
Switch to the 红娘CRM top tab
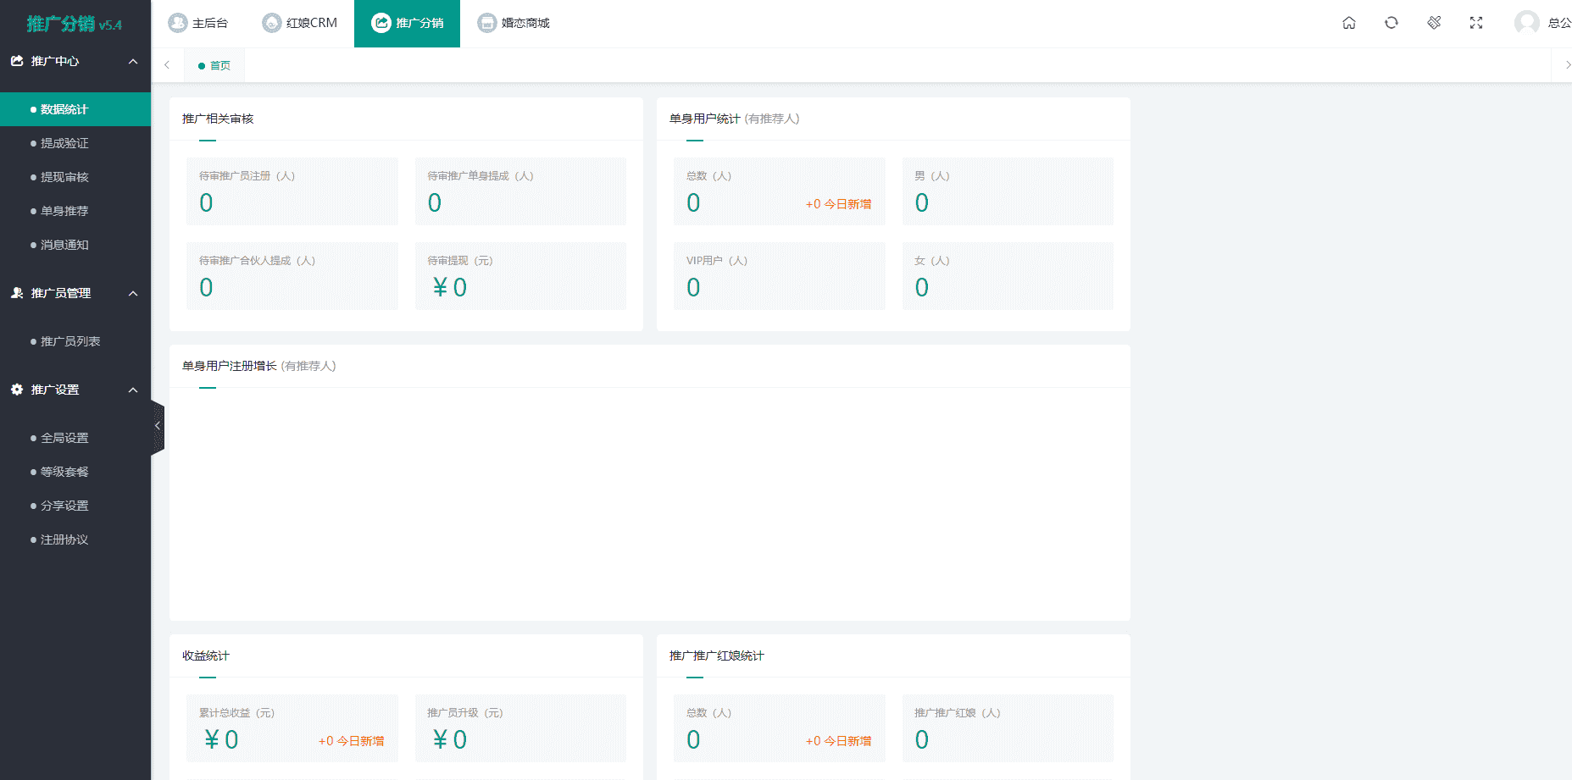click(300, 23)
